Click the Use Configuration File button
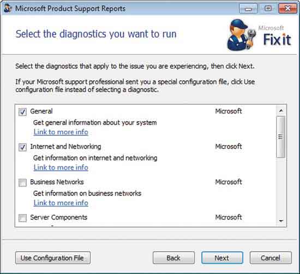Viewport: 300px width, 274px height. pos(53,258)
